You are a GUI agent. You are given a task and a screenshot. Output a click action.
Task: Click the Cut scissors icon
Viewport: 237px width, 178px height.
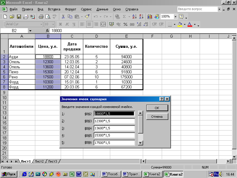[63, 17]
